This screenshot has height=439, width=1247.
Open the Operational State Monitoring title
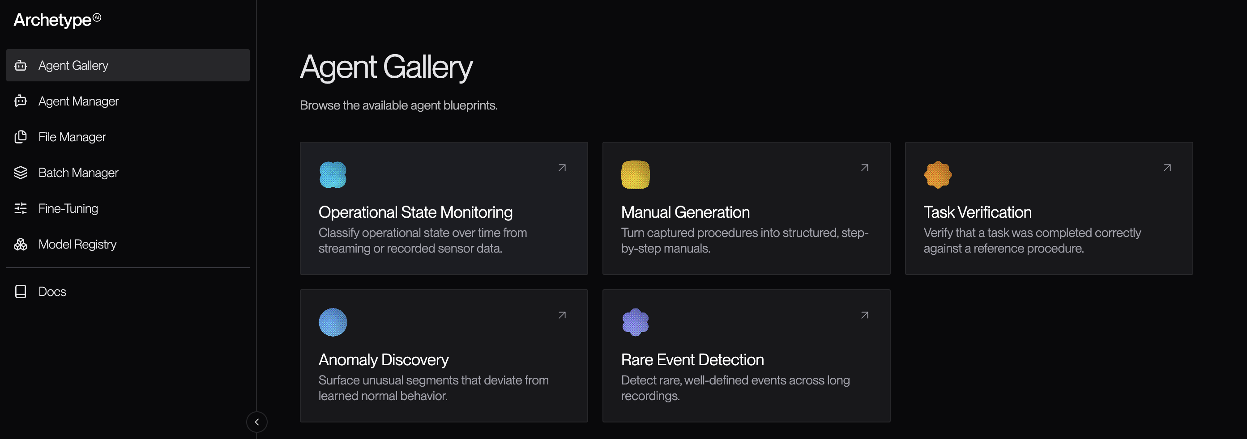click(415, 212)
